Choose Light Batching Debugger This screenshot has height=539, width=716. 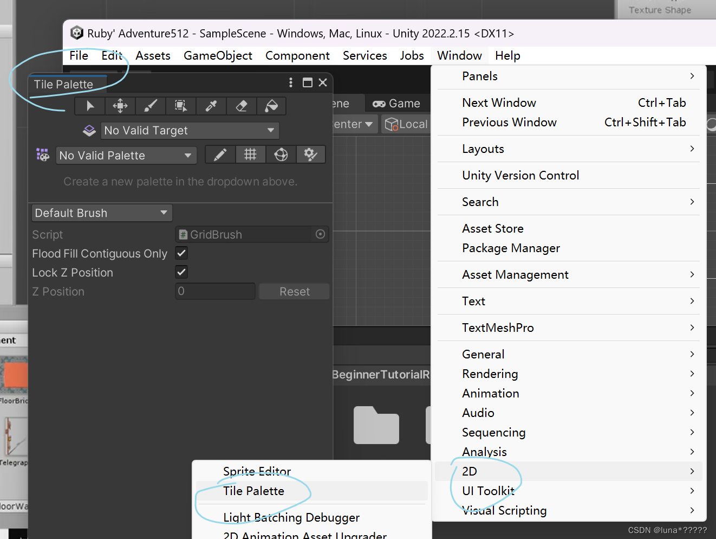(x=311, y=517)
